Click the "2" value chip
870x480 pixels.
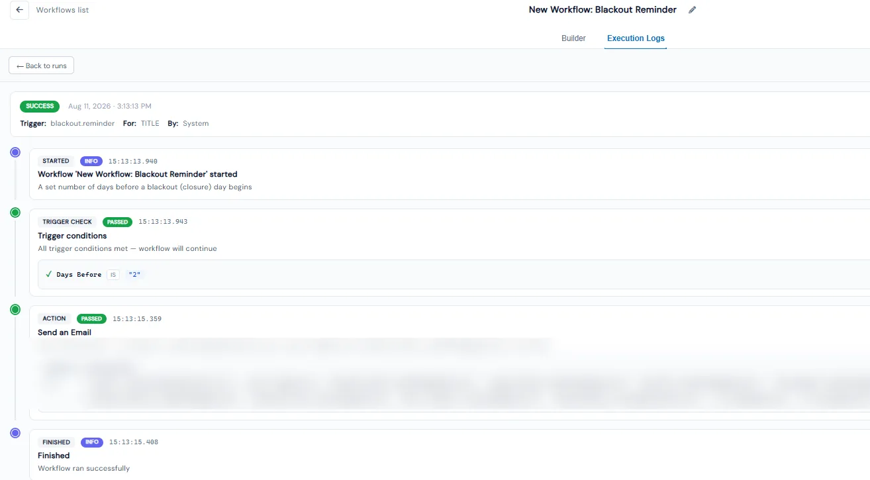click(x=135, y=274)
